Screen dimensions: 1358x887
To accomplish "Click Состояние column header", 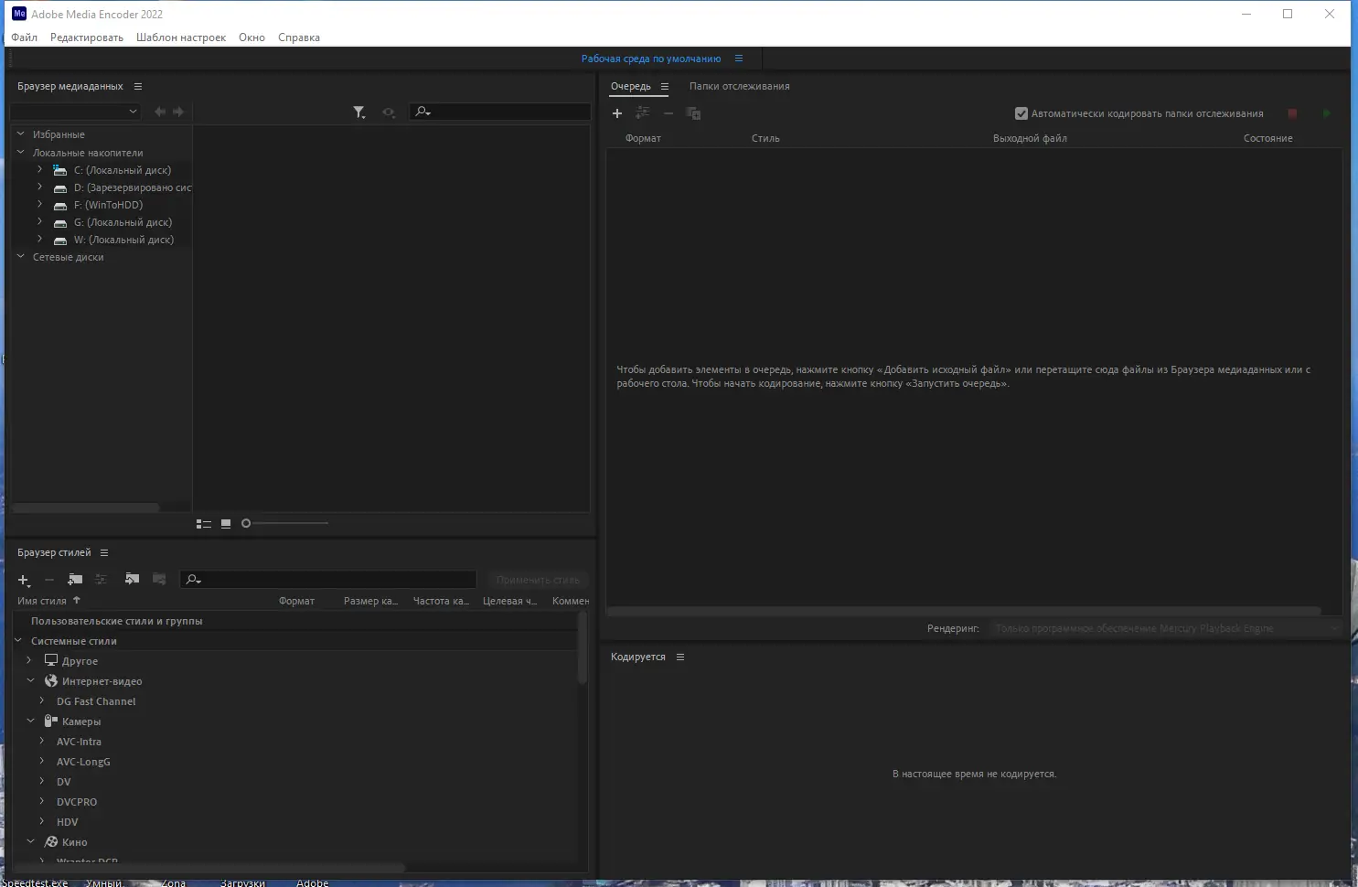I will 1268,138.
